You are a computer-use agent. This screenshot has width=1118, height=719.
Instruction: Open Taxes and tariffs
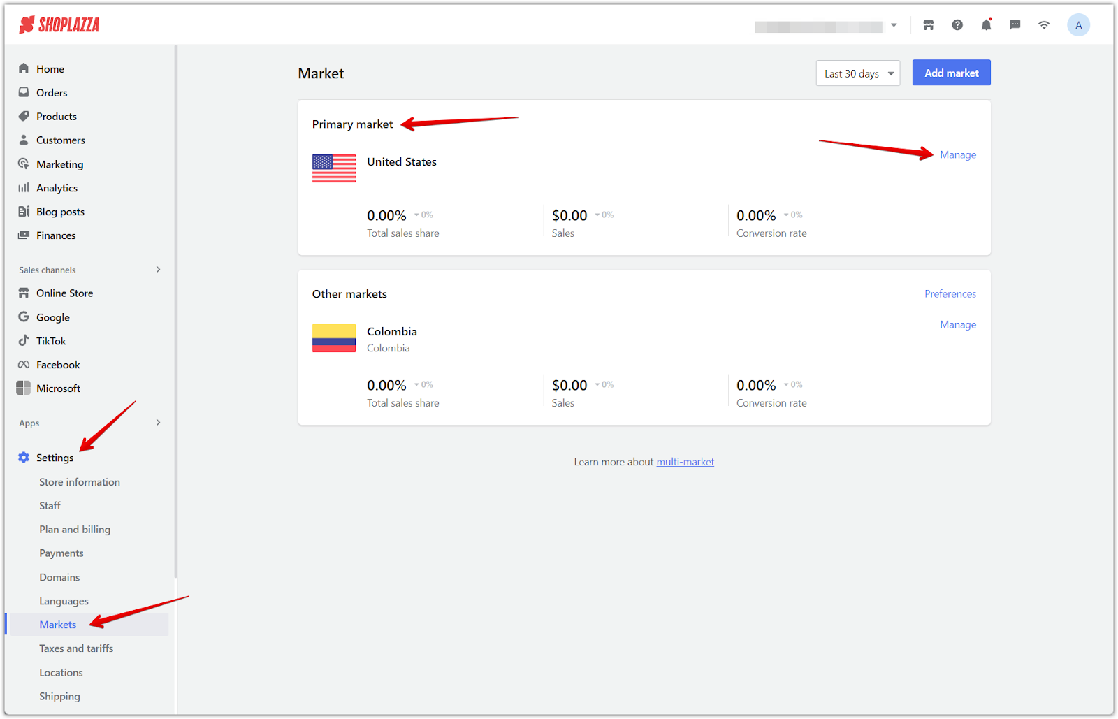pos(76,648)
